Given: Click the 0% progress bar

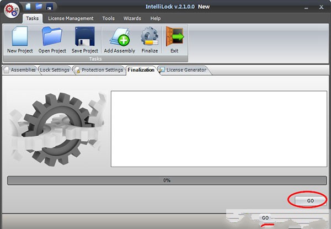Looking at the screenshot, I should [167, 180].
